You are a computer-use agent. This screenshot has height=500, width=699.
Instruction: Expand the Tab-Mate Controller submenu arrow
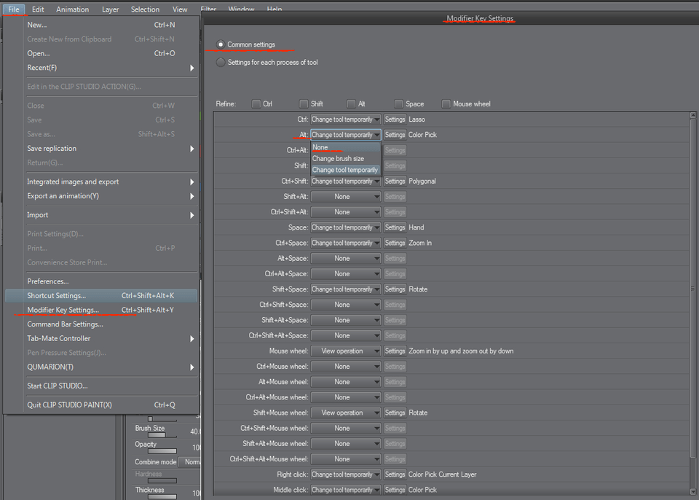[x=192, y=339]
